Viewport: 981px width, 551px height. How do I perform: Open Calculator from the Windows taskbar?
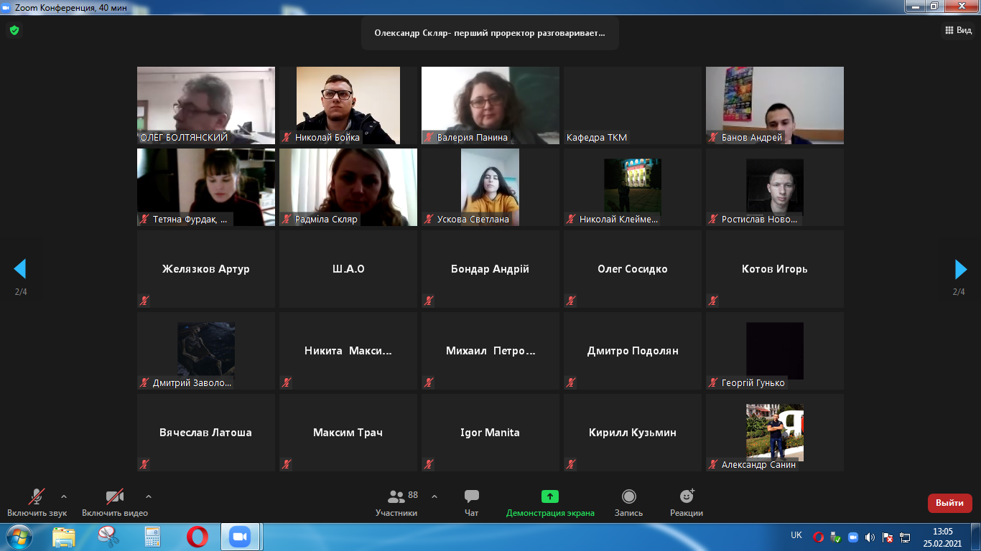pos(152,537)
